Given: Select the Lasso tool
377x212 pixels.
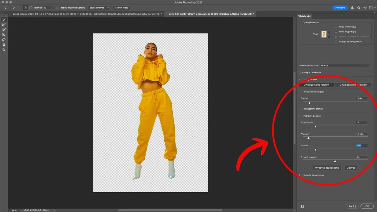Looking at the screenshot, I should coord(4,40).
